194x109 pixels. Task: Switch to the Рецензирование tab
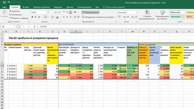point(84,7)
